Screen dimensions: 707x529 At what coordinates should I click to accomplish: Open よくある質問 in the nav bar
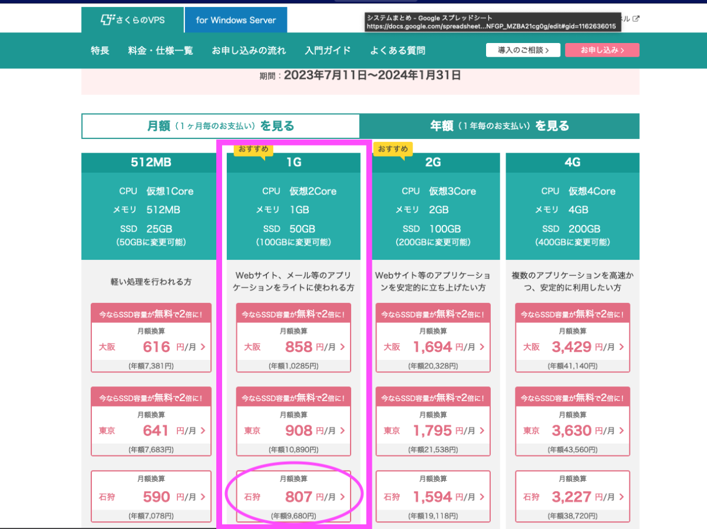coord(398,51)
